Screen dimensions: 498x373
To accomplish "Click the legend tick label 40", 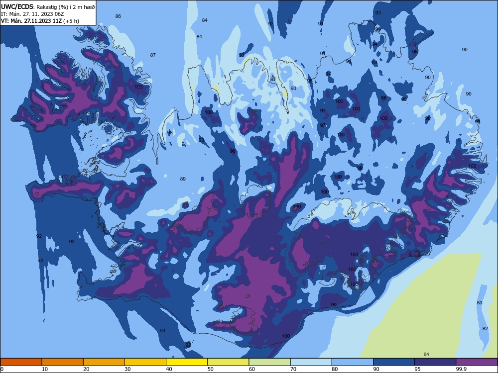I will (169, 369).
